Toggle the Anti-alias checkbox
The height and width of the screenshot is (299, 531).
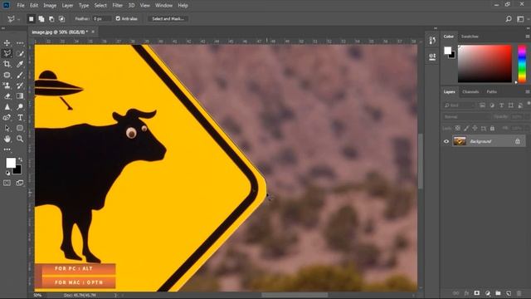(118, 18)
